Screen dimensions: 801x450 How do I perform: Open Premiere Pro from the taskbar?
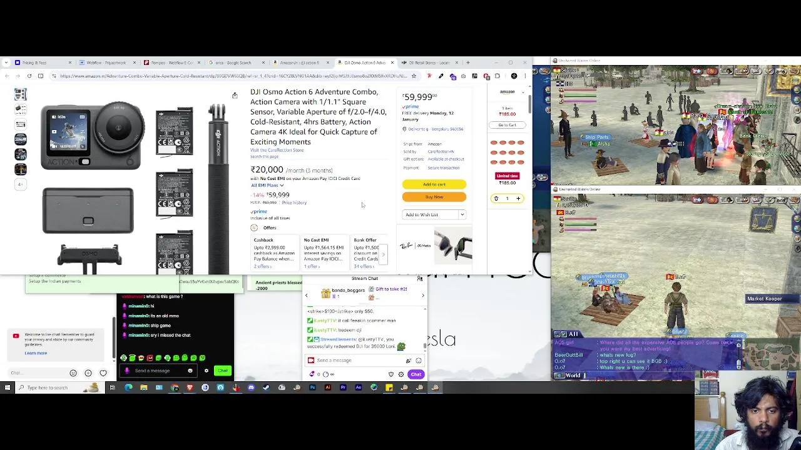pyautogui.click(x=343, y=387)
